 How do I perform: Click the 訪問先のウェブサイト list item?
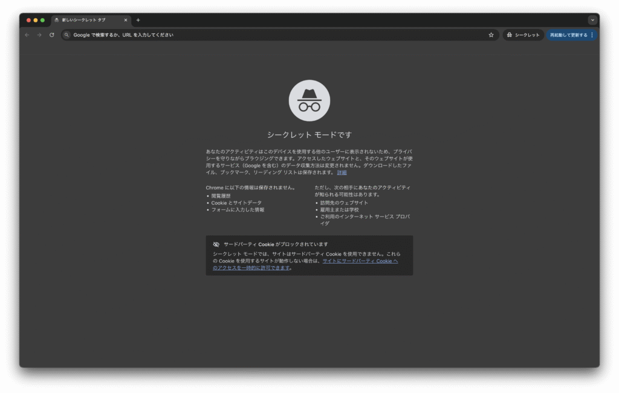344,203
